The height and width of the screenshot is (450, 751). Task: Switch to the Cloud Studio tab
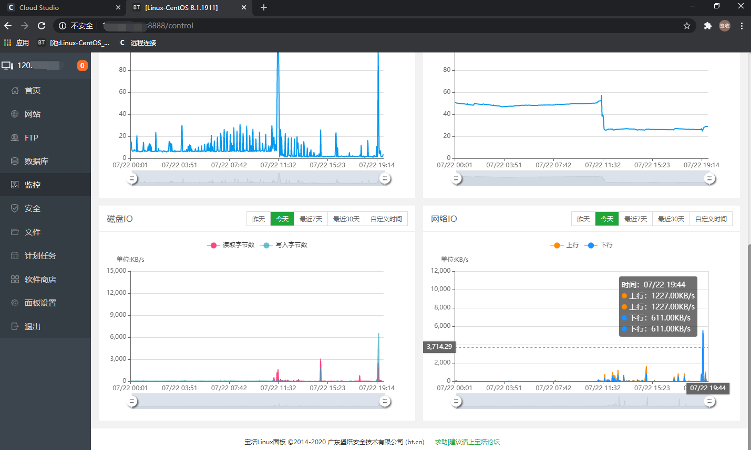coord(63,7)
